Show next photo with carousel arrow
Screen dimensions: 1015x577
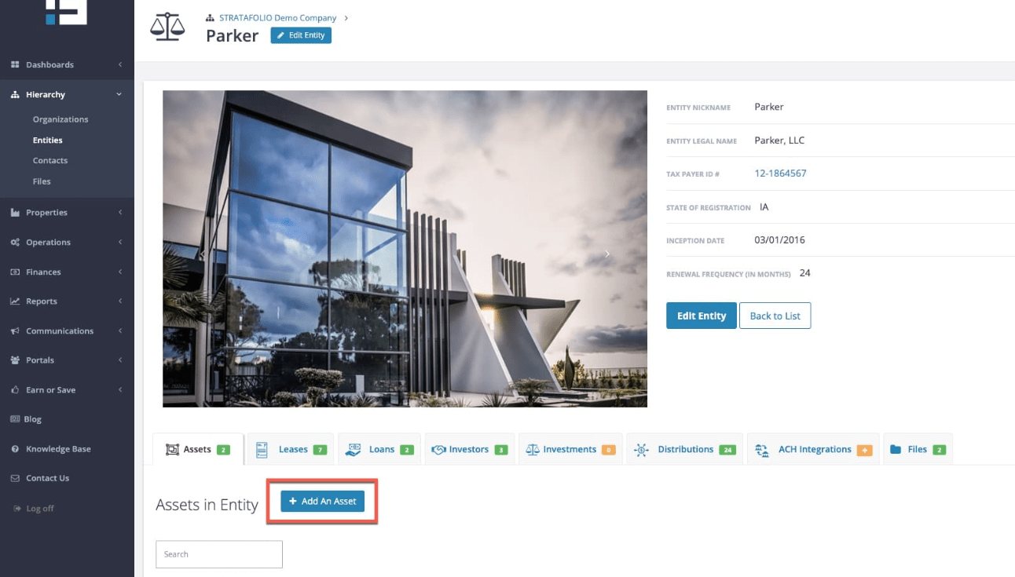607,254
